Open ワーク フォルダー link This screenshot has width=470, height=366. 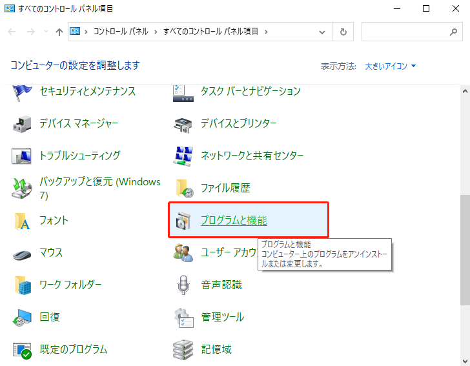[x=71, y=285]
